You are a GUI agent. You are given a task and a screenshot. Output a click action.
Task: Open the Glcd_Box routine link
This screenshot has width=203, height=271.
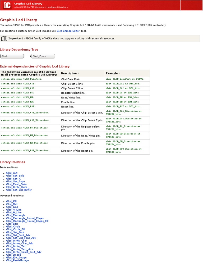click(x=12, y=224)
